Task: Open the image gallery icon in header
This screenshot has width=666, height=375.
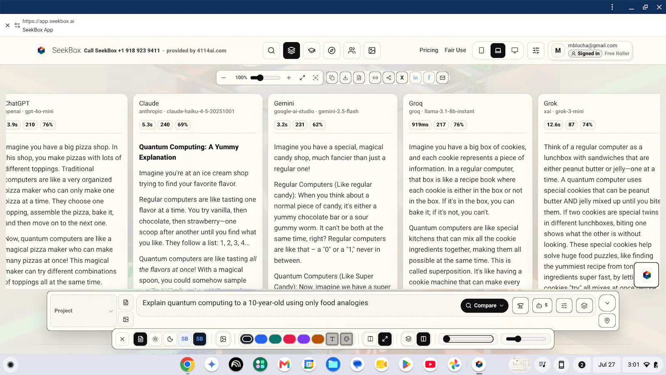Action: (372, 50)
